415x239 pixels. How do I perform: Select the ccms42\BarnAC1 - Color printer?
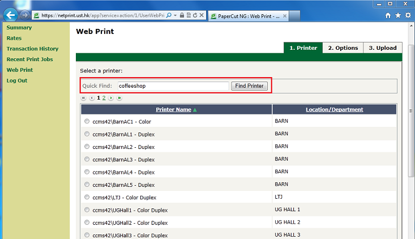point(87,121)
